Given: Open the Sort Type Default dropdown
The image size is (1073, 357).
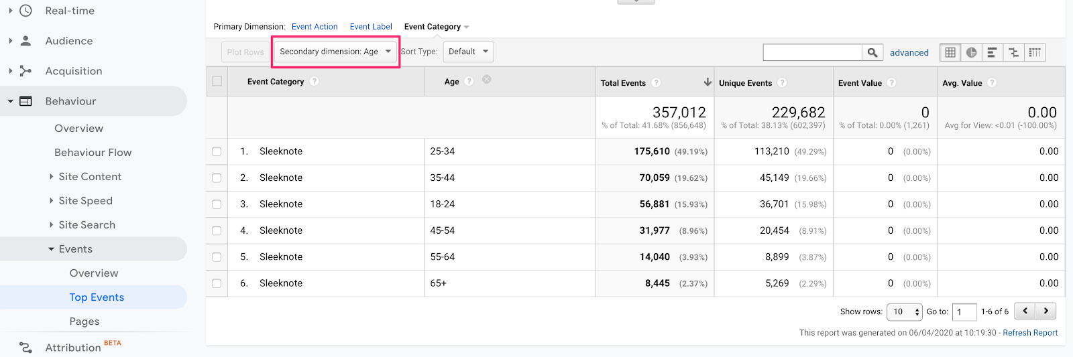Looking at the screenshot, I should [x=468, y=52].
